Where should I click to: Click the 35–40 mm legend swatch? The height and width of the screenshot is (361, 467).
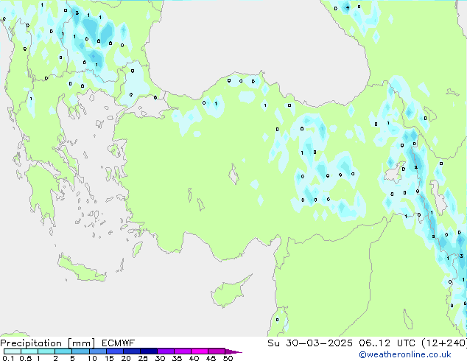tap(182, 351)
